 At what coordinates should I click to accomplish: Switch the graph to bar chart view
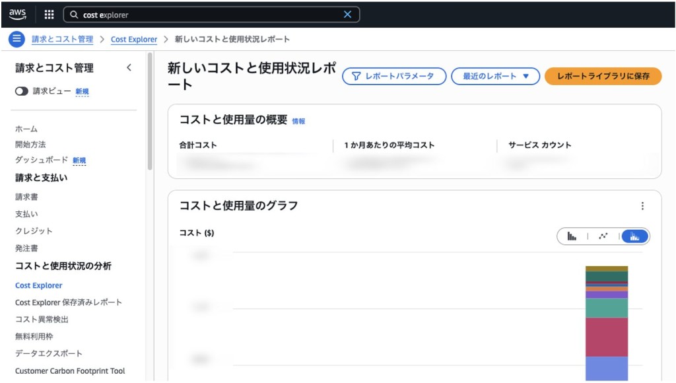[572, 236]
